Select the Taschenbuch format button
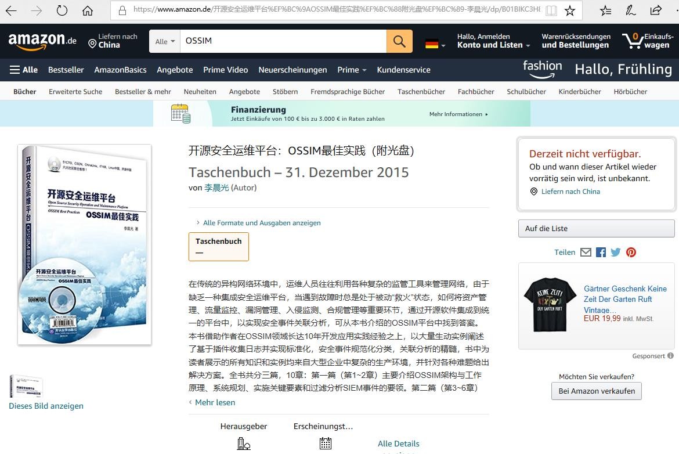This screenshot has width=679, height=454. [x=219, y=247]
